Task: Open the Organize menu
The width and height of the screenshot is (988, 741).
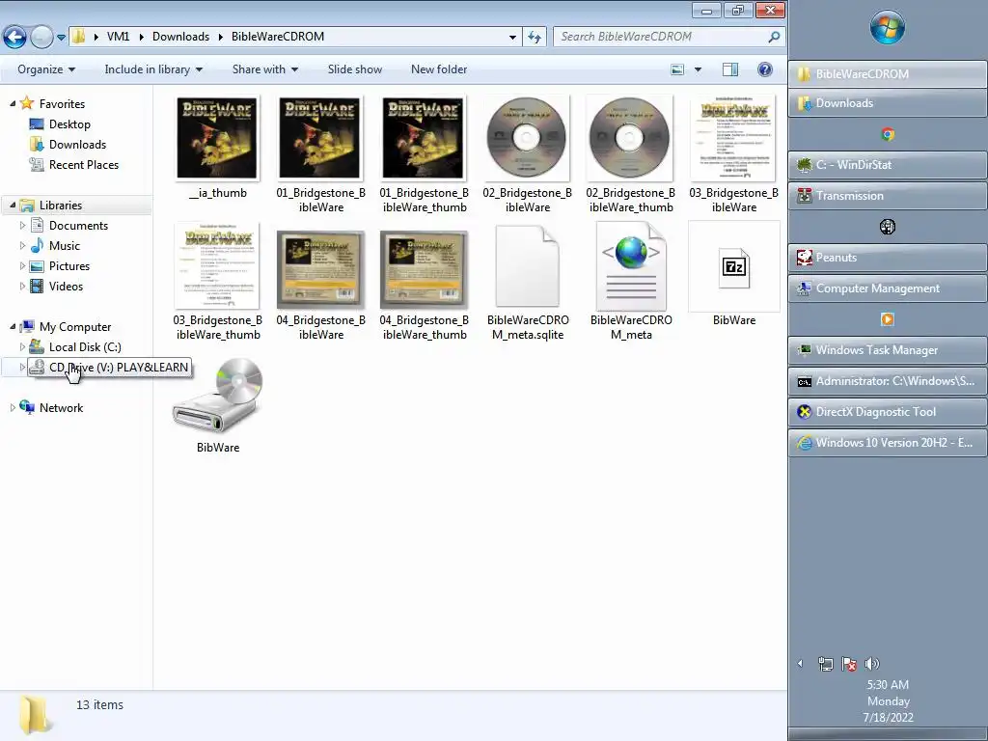Action: pos(46,69)
